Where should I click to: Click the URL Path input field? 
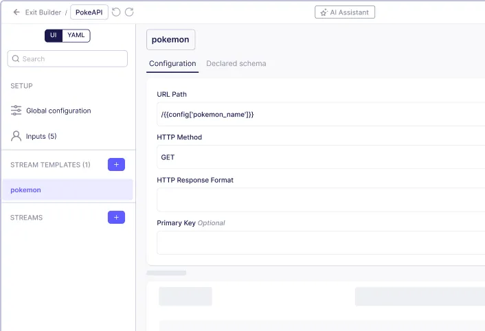click(x=321, y=115)
